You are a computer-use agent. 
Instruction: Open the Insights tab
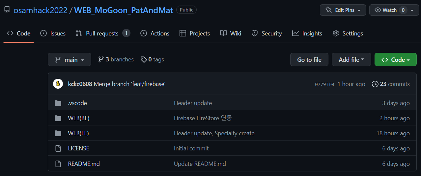coord(307,33)
